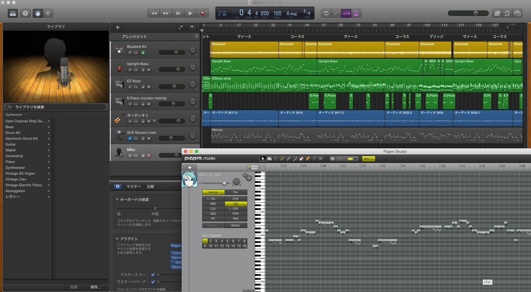Open the Quick Help question-mark button

(25, 13)
